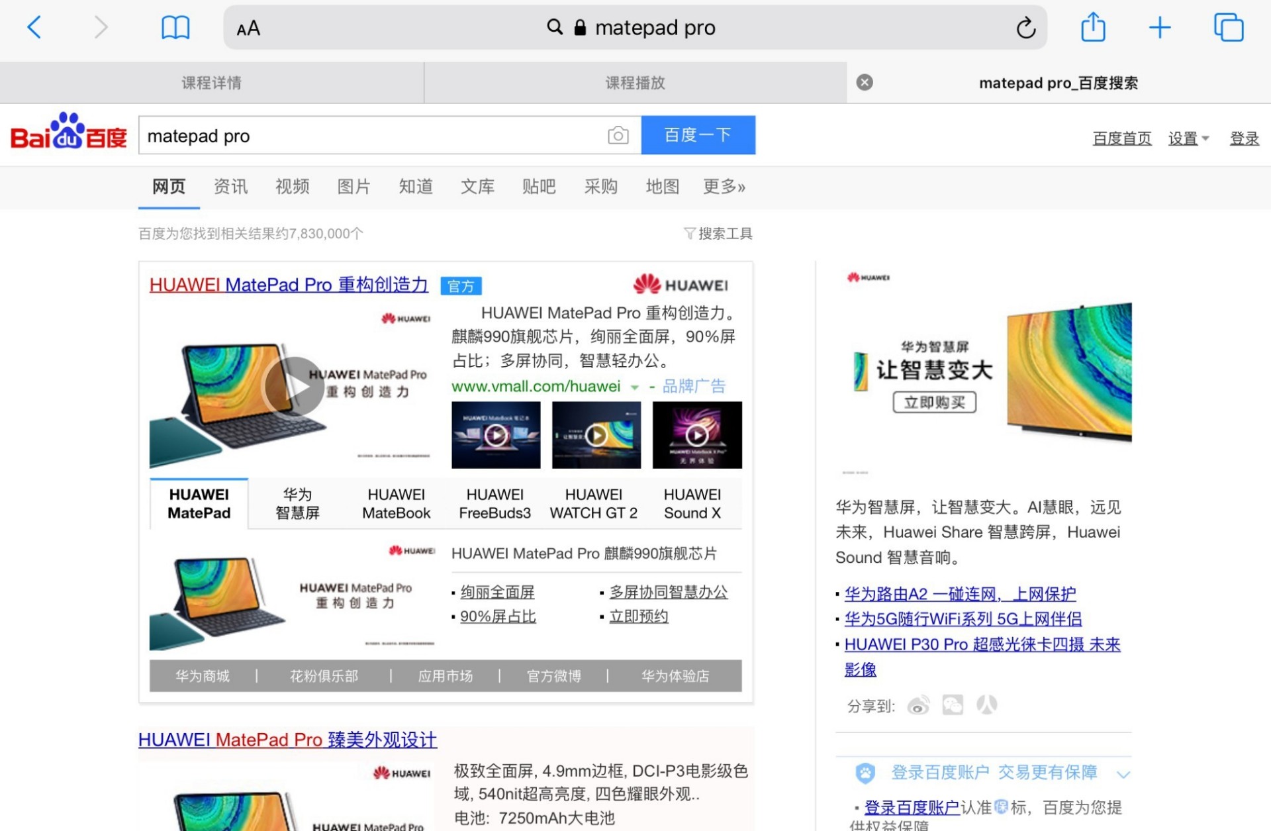Select the 采购 search tab
1271x831 pixels.
coord(600,187)
